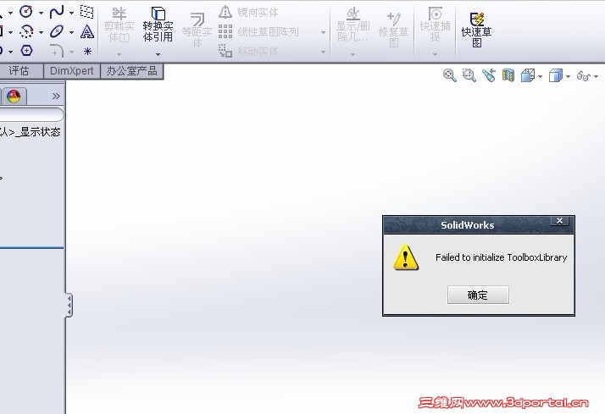Expand the 剪裁实体 dropdown arrow

tap(119, 54)
